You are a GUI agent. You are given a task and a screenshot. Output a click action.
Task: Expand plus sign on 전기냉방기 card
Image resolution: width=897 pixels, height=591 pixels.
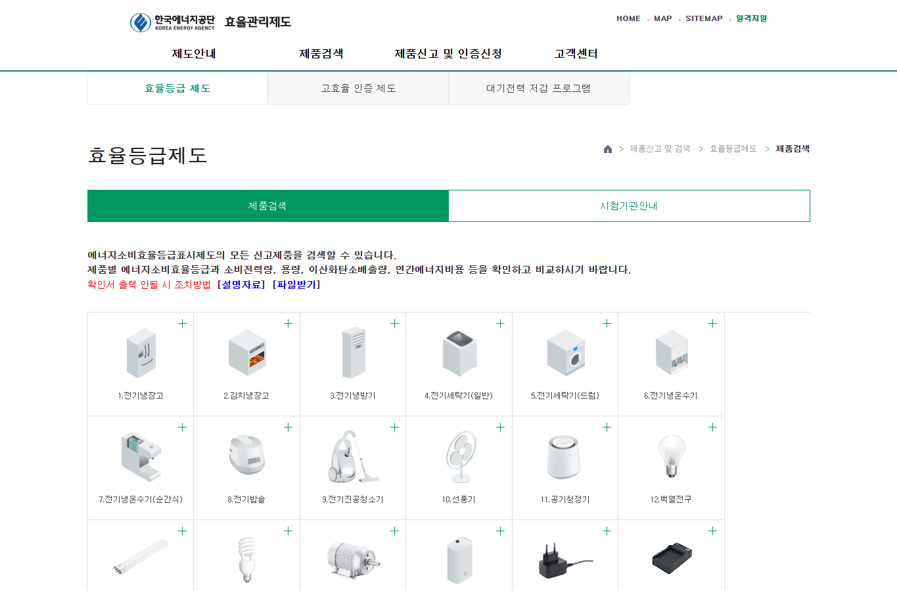pyautogui.click(x=394, y=323)
